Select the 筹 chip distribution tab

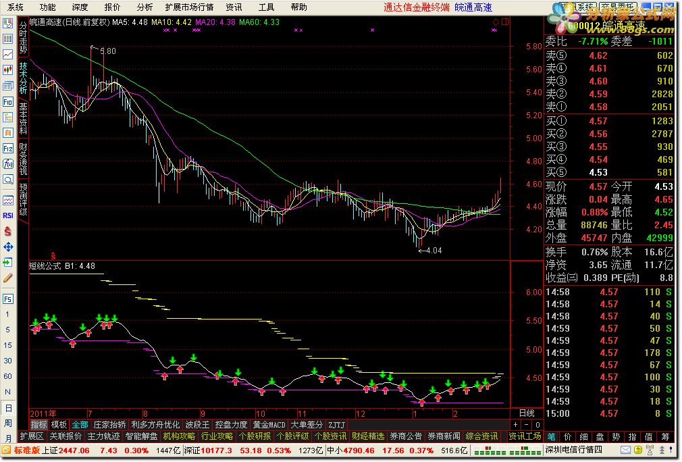pyautogui.click(x=666, y=437)
